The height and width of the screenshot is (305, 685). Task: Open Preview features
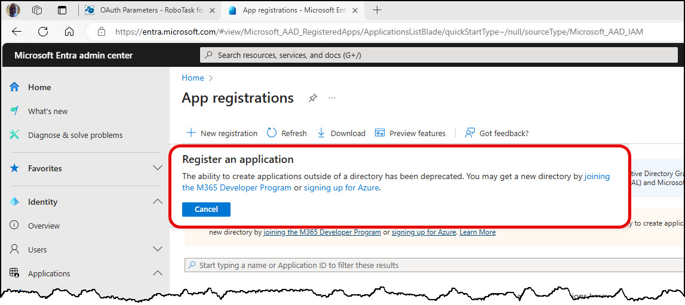[x=410, y=133]
